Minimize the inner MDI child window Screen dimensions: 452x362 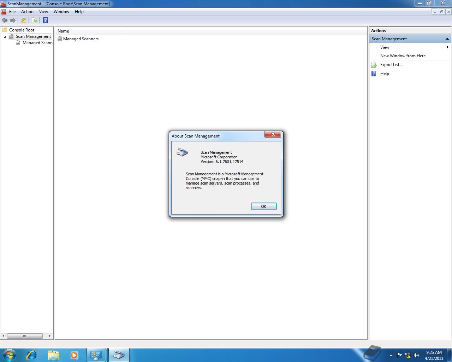435,12
